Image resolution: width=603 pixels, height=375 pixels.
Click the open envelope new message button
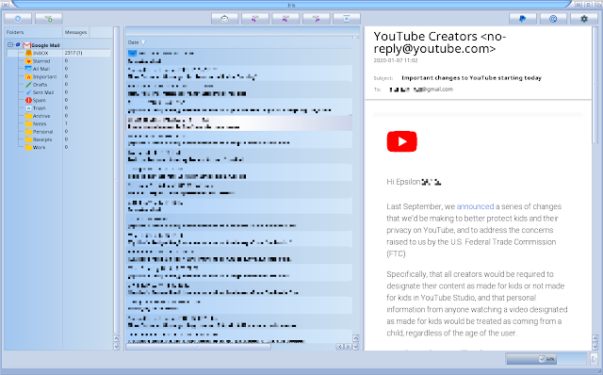pyautogui.click(x=224, y=19)
